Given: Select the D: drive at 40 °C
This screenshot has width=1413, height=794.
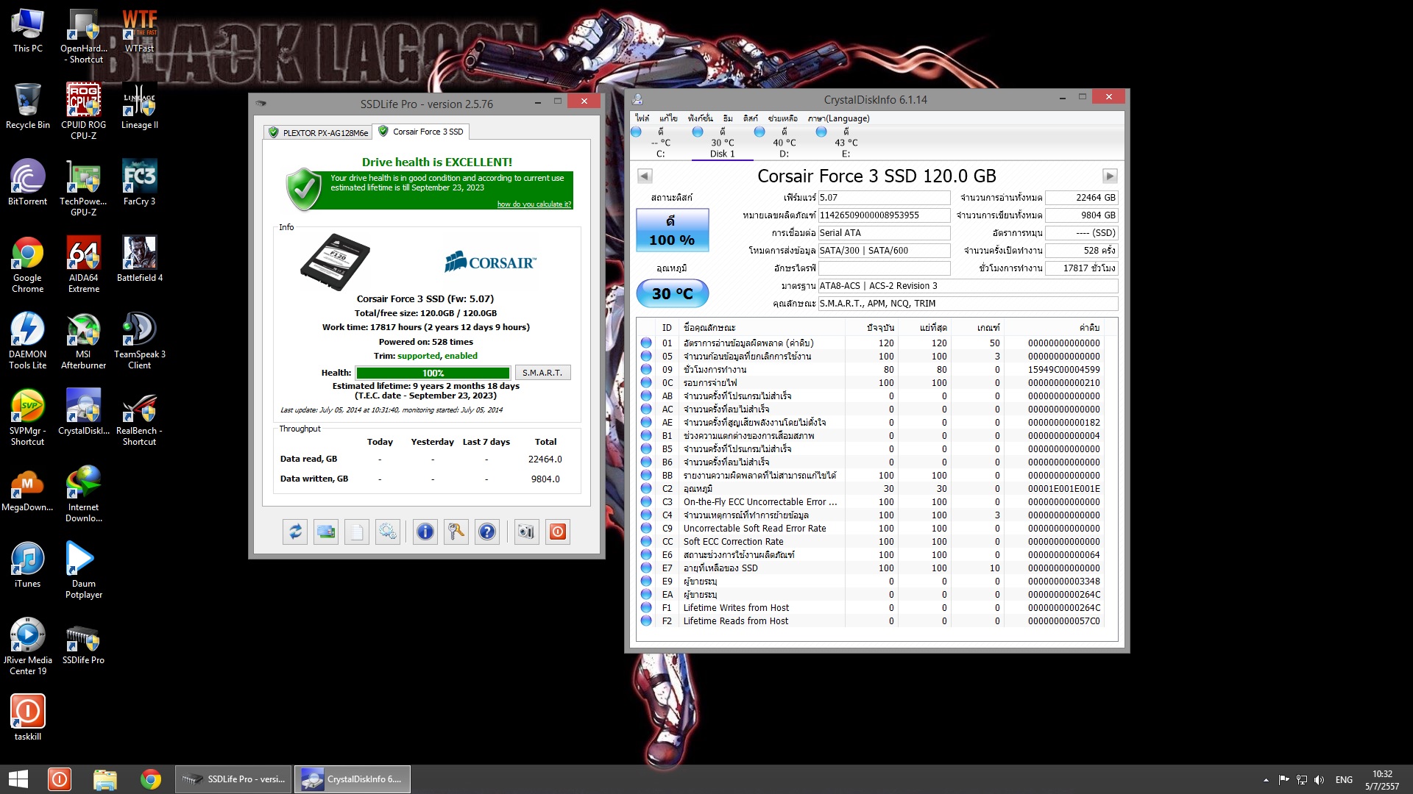Looking at the screenshot, I should click(x=783, y=143).
